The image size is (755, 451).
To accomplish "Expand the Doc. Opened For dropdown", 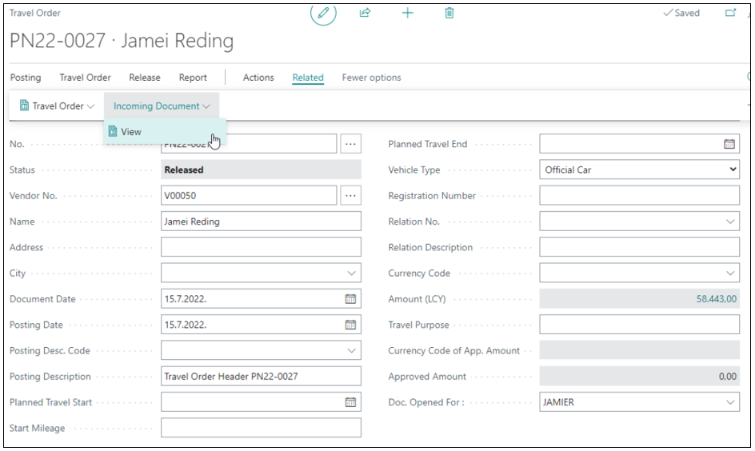I will click(730, 402).
